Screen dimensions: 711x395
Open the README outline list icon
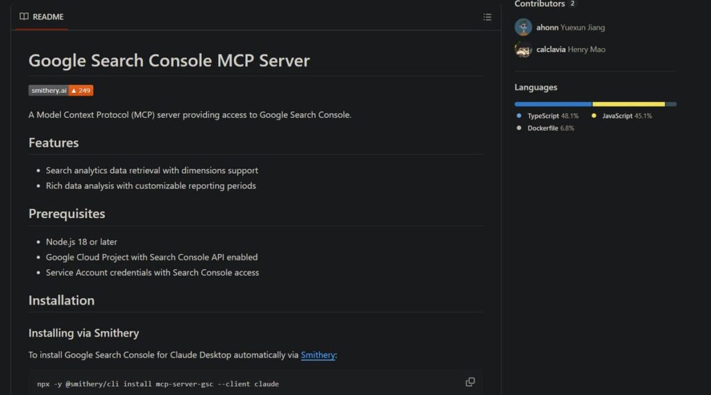pos(487,17)
